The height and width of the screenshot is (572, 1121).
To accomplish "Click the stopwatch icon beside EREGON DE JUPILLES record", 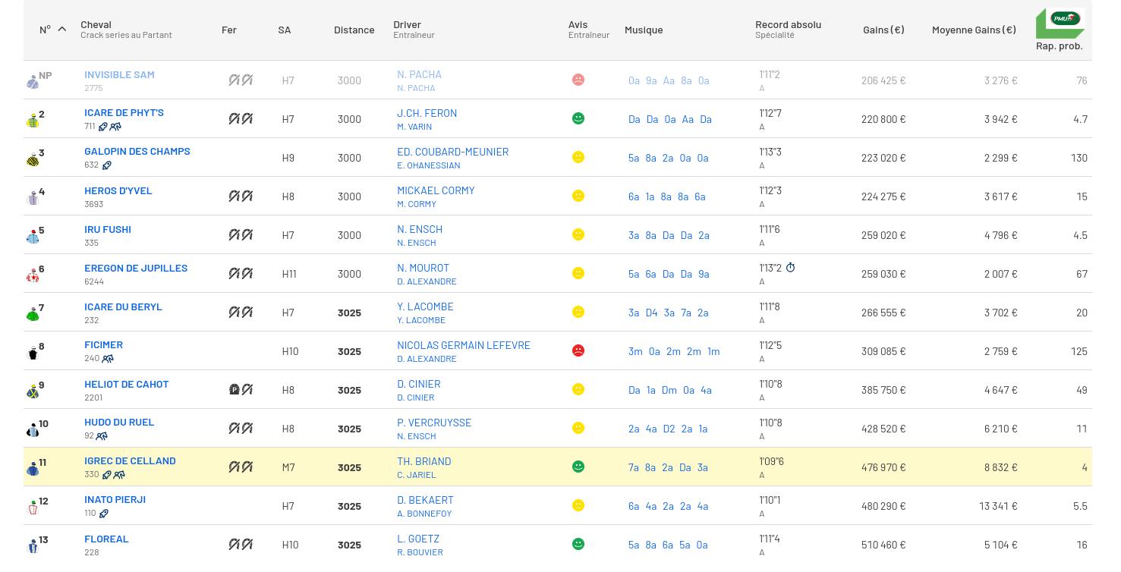I will (790, 268).
